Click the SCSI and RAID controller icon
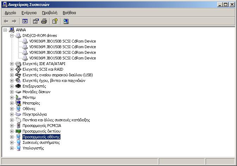This screenshot has height=166, width=237. 18,69
